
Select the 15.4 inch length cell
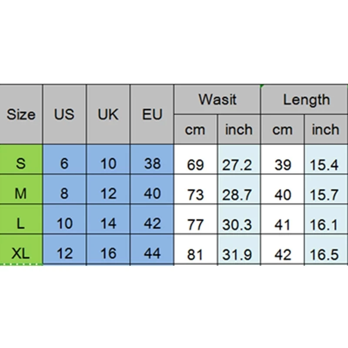(x=325, y=165)
